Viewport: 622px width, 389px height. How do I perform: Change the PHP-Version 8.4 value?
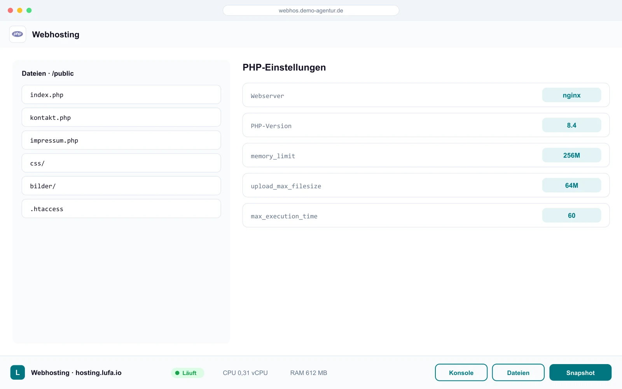point(571,125)
